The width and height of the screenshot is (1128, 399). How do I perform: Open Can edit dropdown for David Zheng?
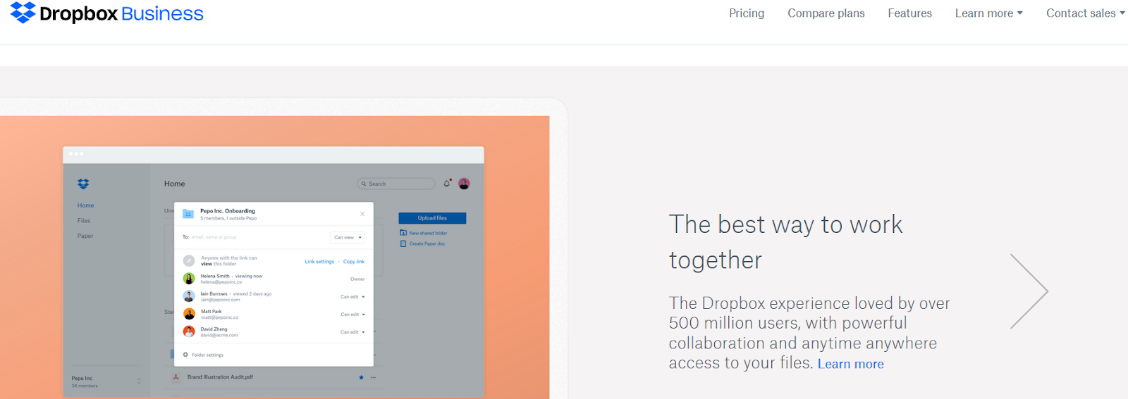pyautogui.click(x=352, y=332)
